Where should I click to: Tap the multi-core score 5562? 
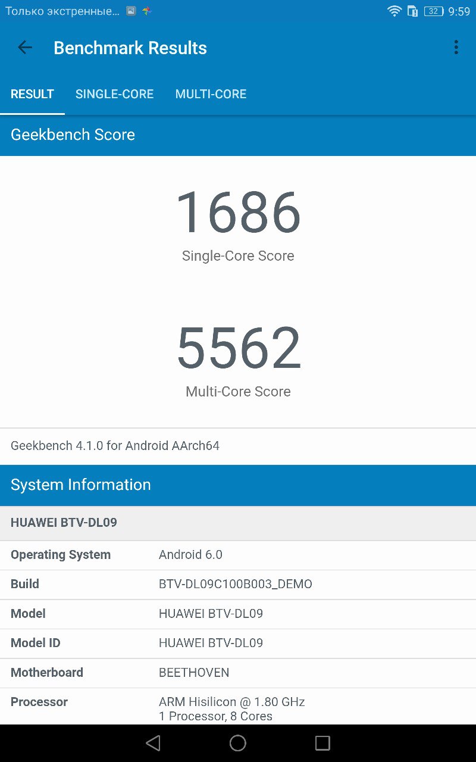tap(239, 348)
